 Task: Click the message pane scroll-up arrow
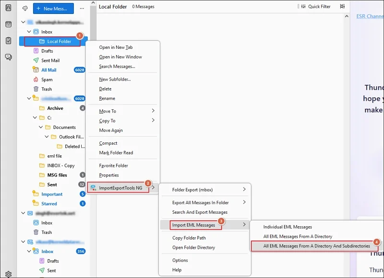pyautogui.click(x=347, y=16)
